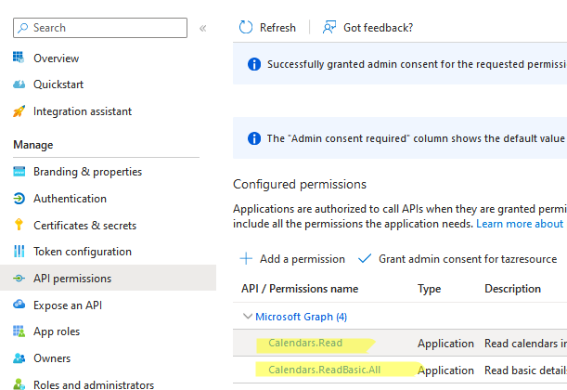Image resolution: width=567 pixels, height=390 pixels.
Task: Click info icon in Admin consent banner
Action: coord(254,138)
